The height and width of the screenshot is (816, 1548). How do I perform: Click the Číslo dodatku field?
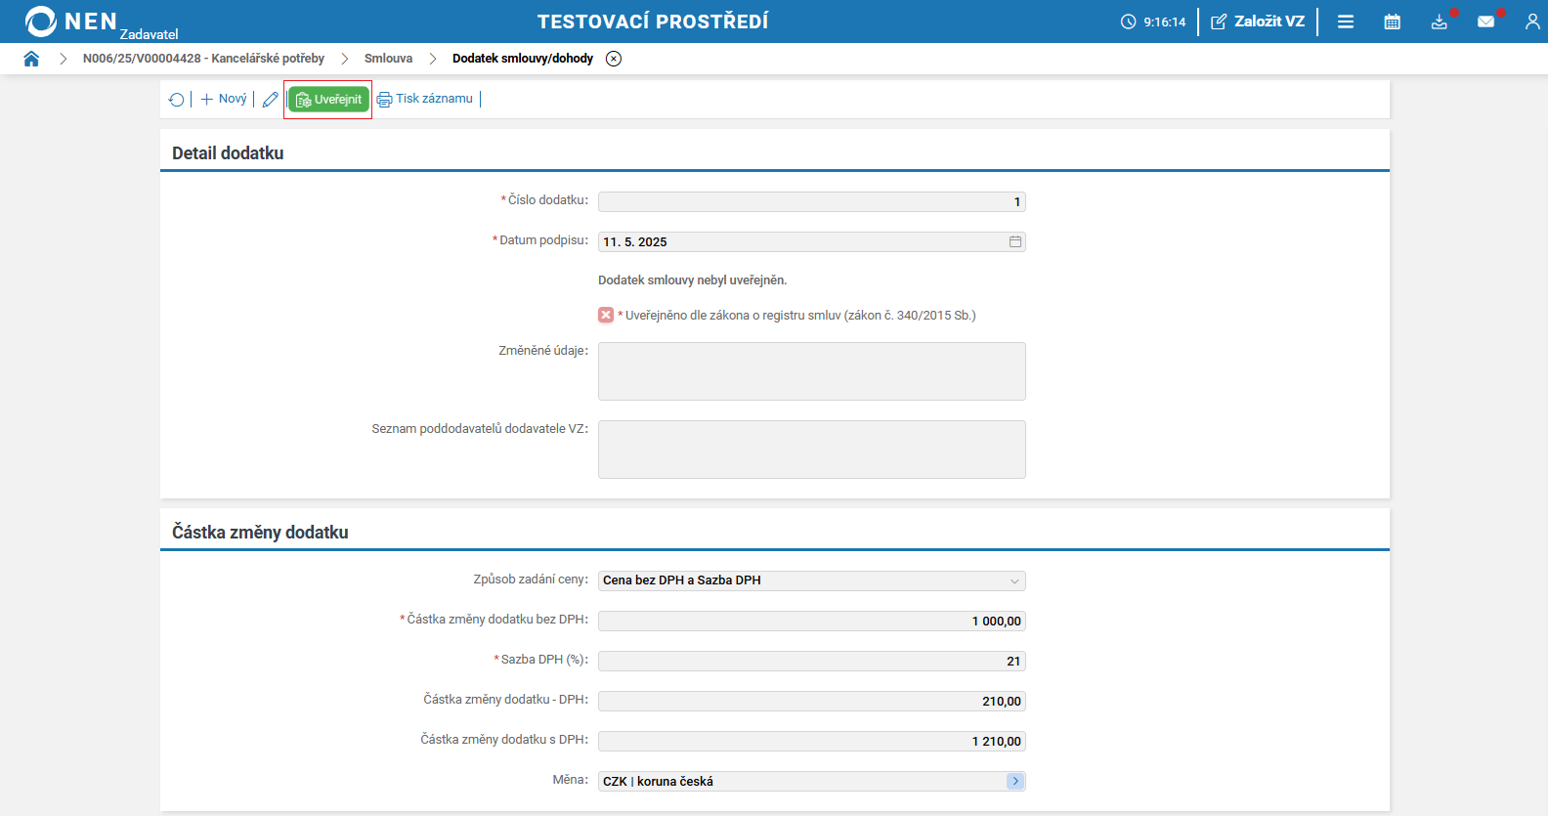tap(812, 201)
